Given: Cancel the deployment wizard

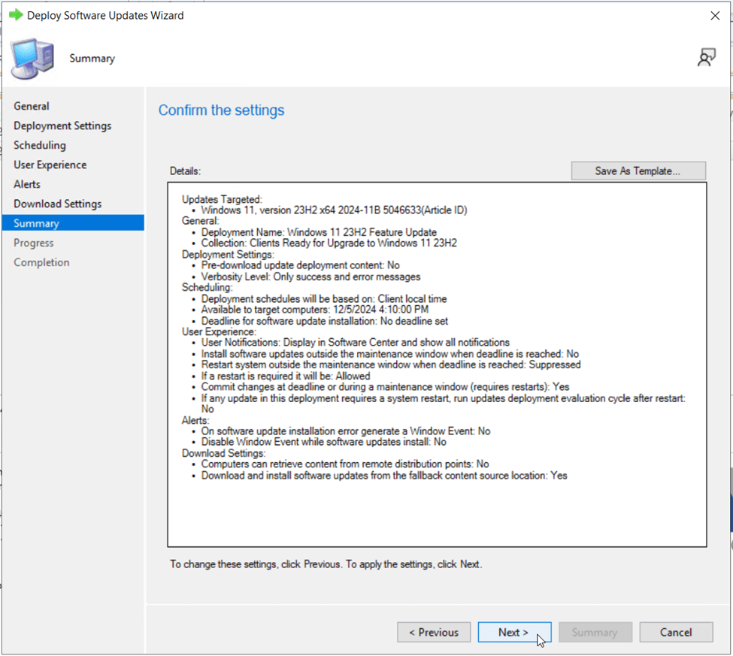Looking at the screenshot, I should [x=676, y=632].
